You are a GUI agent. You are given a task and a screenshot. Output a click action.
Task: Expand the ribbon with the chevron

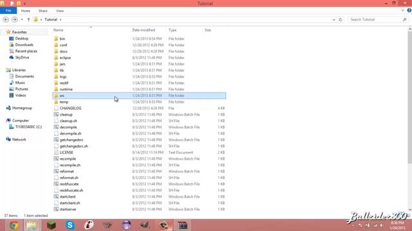click(402, 11)
